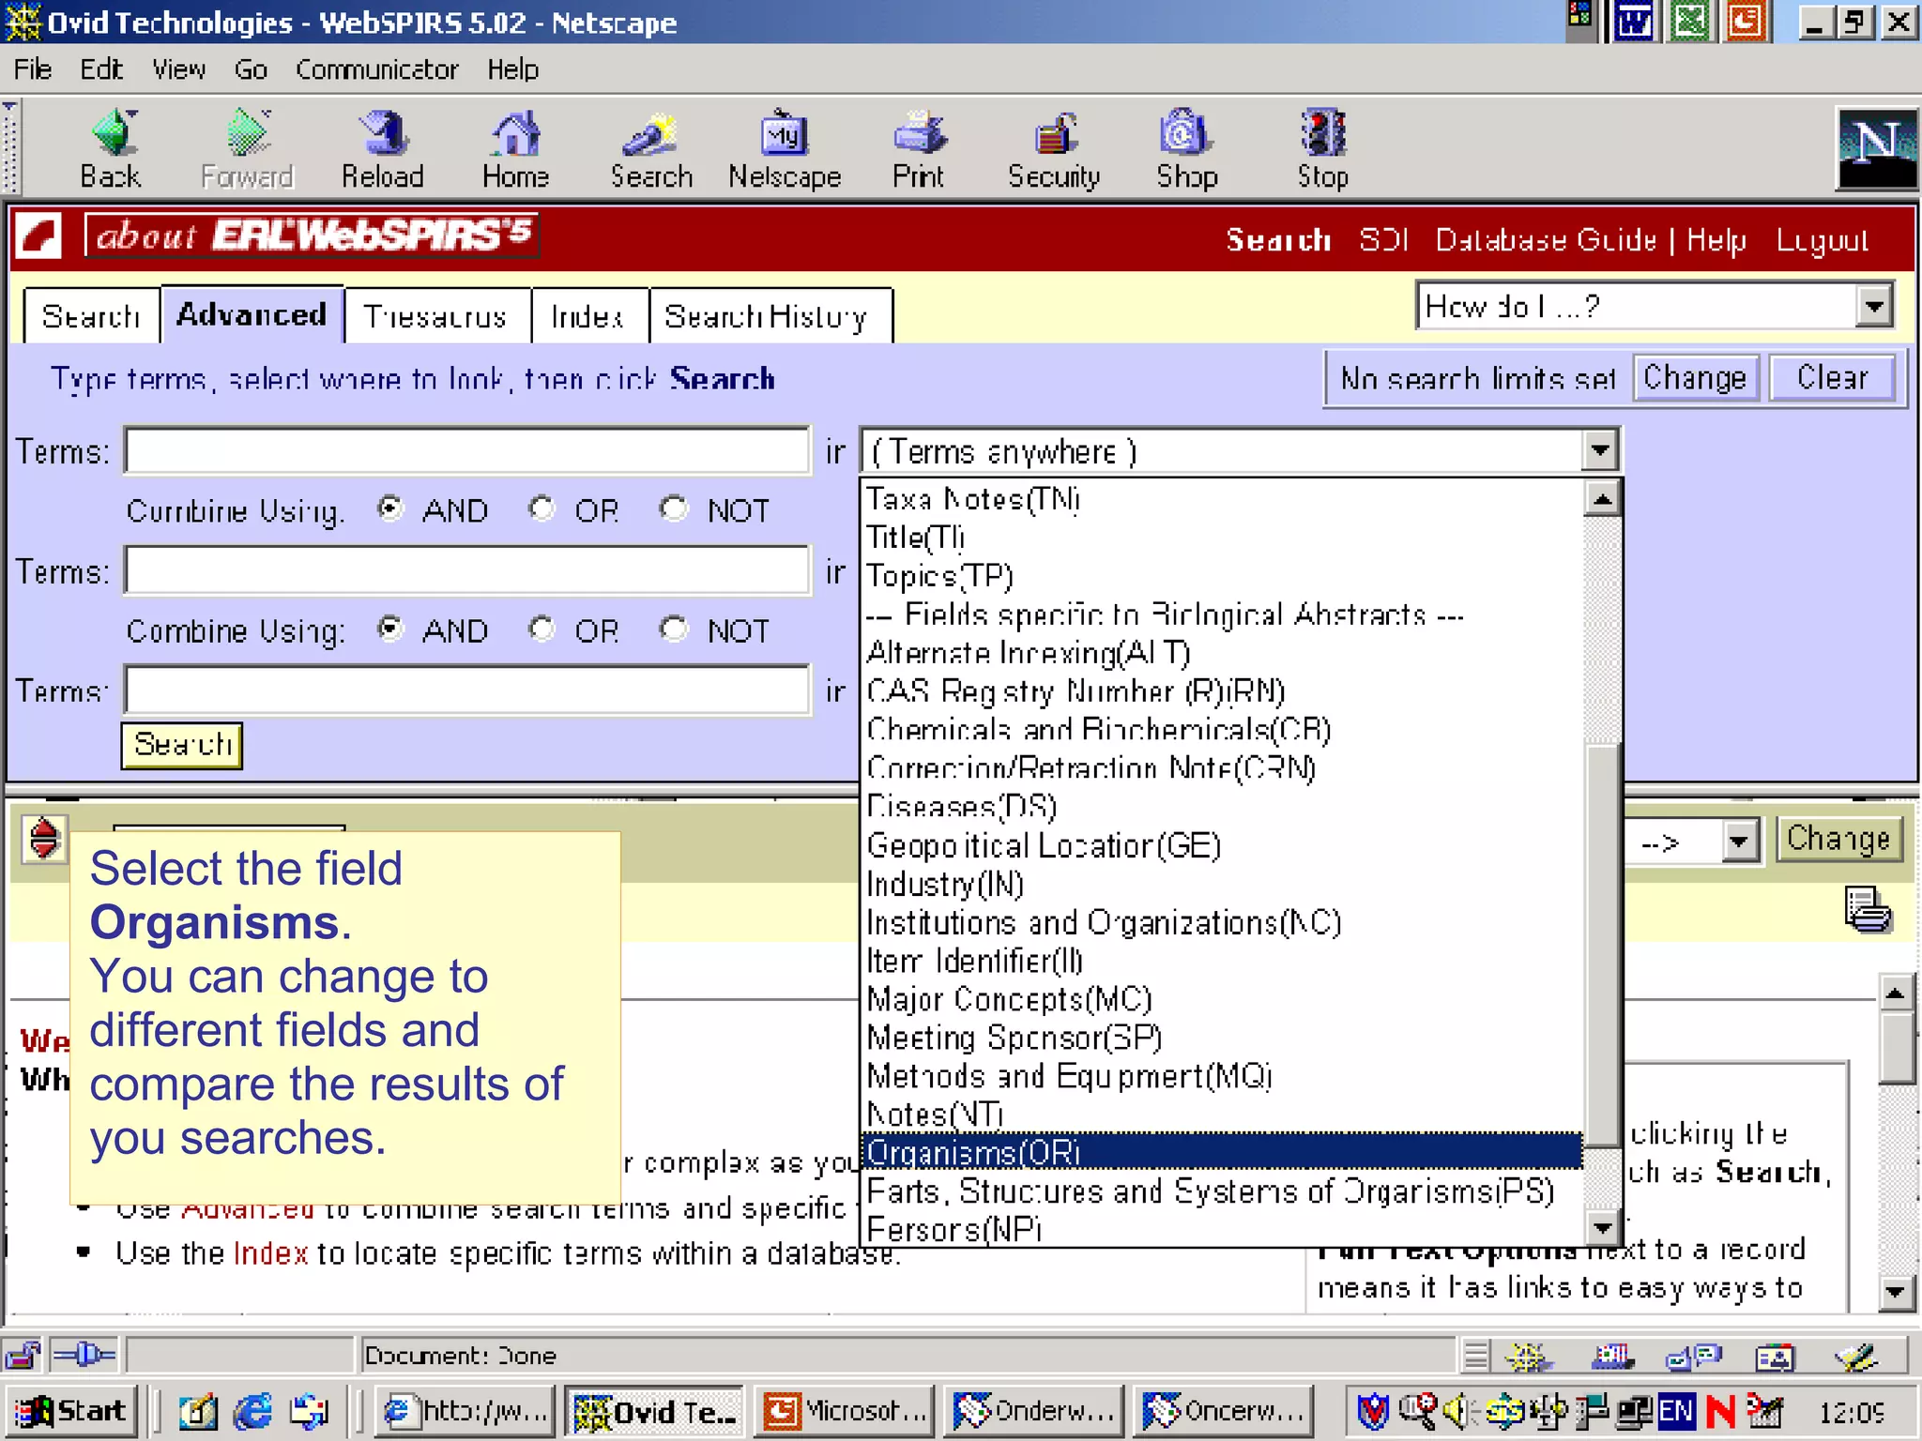Select second NOT radio button

[x=673, y=629]
